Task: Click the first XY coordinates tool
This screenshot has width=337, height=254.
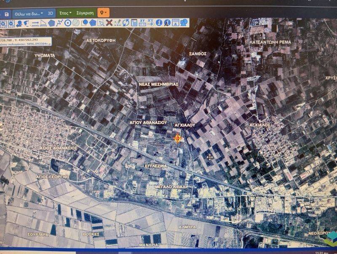Action: click(142, 23)
